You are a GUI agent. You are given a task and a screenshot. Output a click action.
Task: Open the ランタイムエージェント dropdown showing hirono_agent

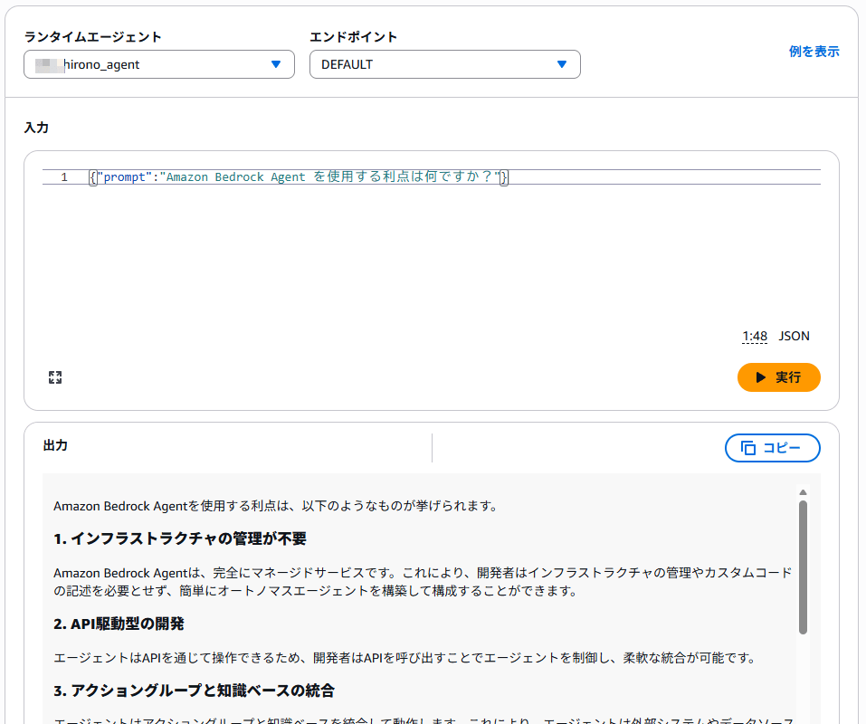(159, 64)
